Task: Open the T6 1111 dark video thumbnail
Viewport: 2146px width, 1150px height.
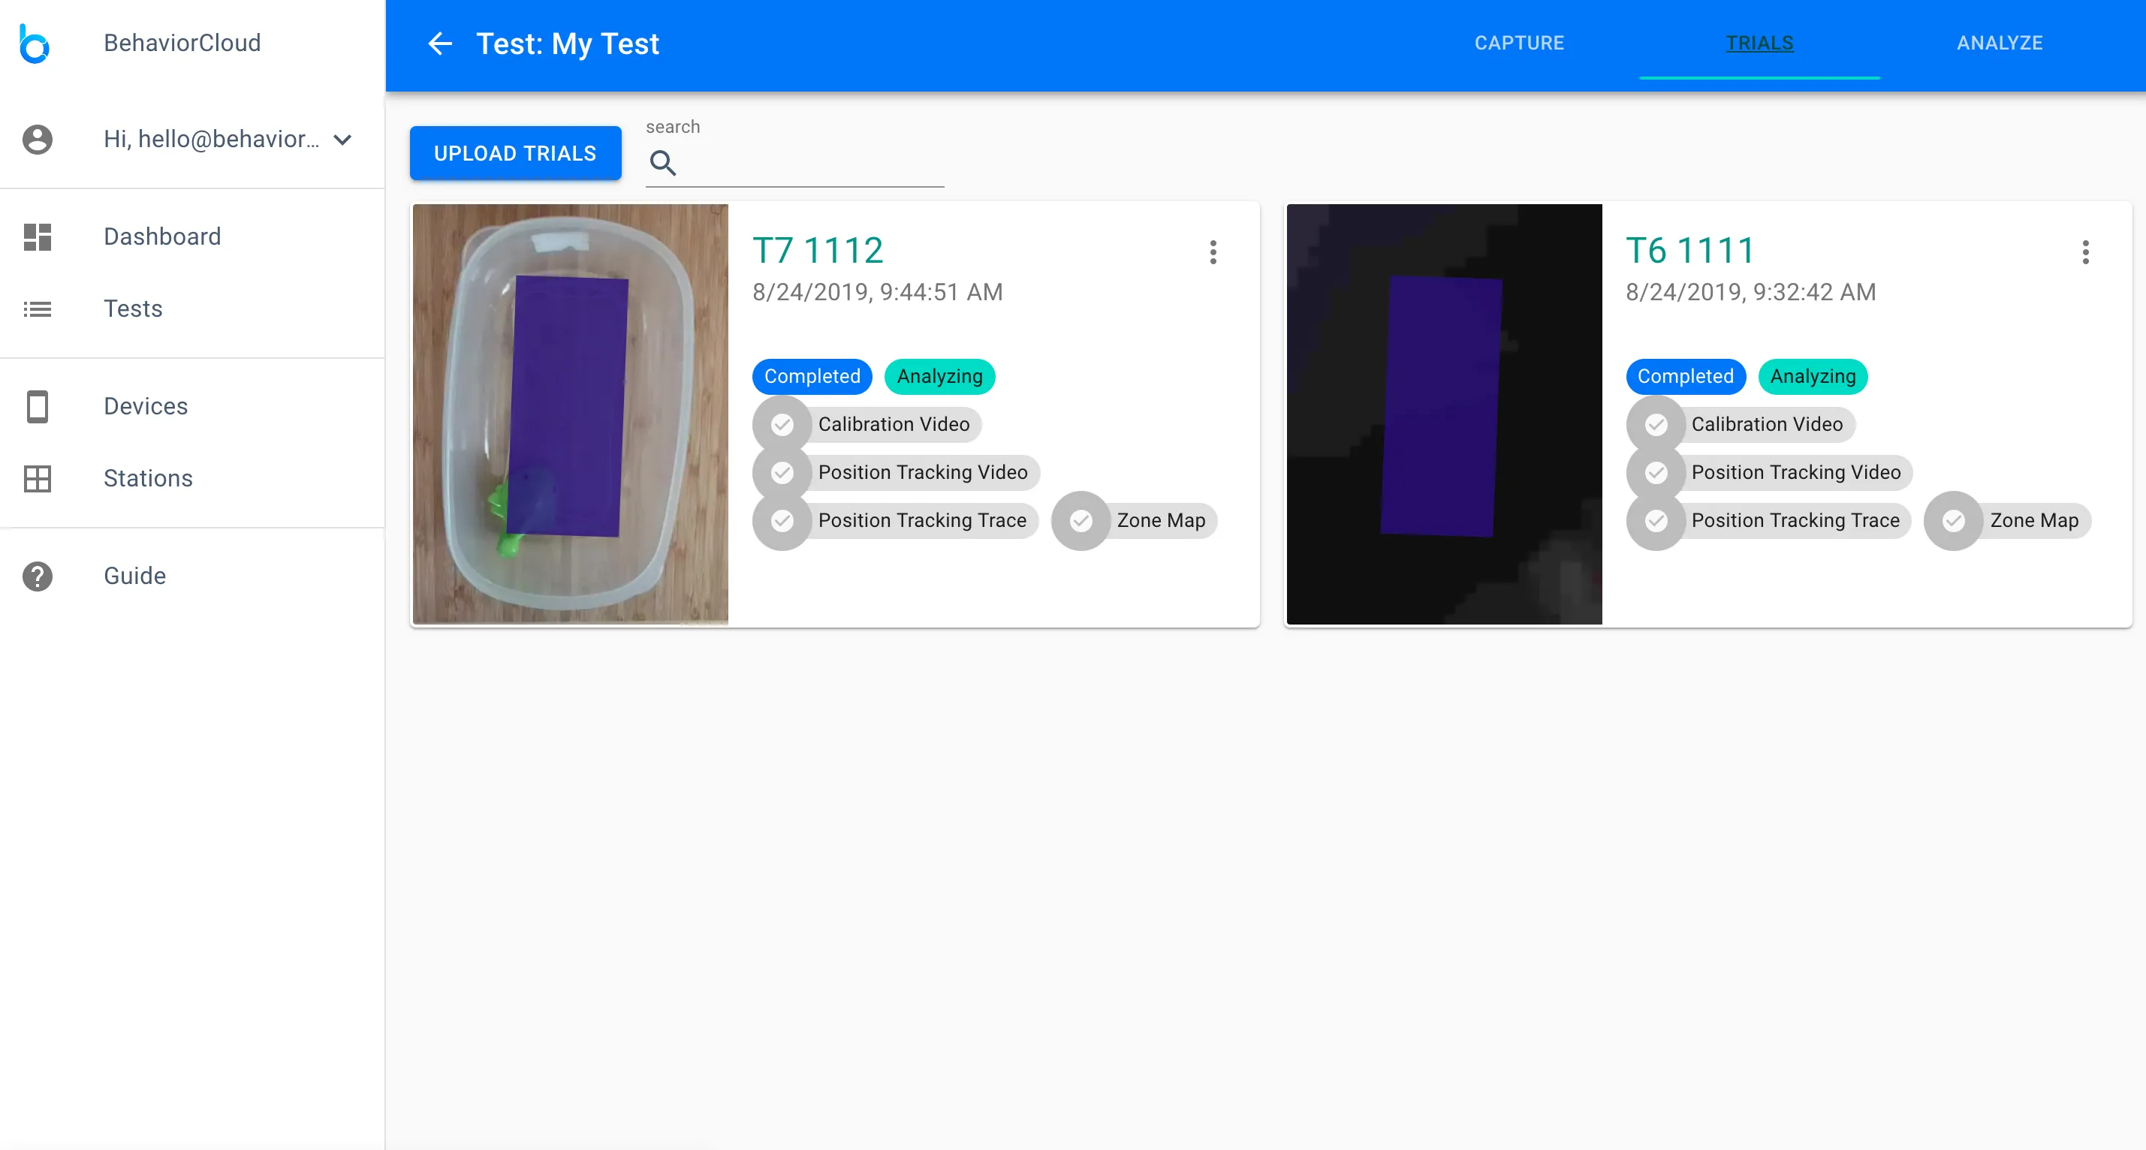Action: tap(1444, 414)
